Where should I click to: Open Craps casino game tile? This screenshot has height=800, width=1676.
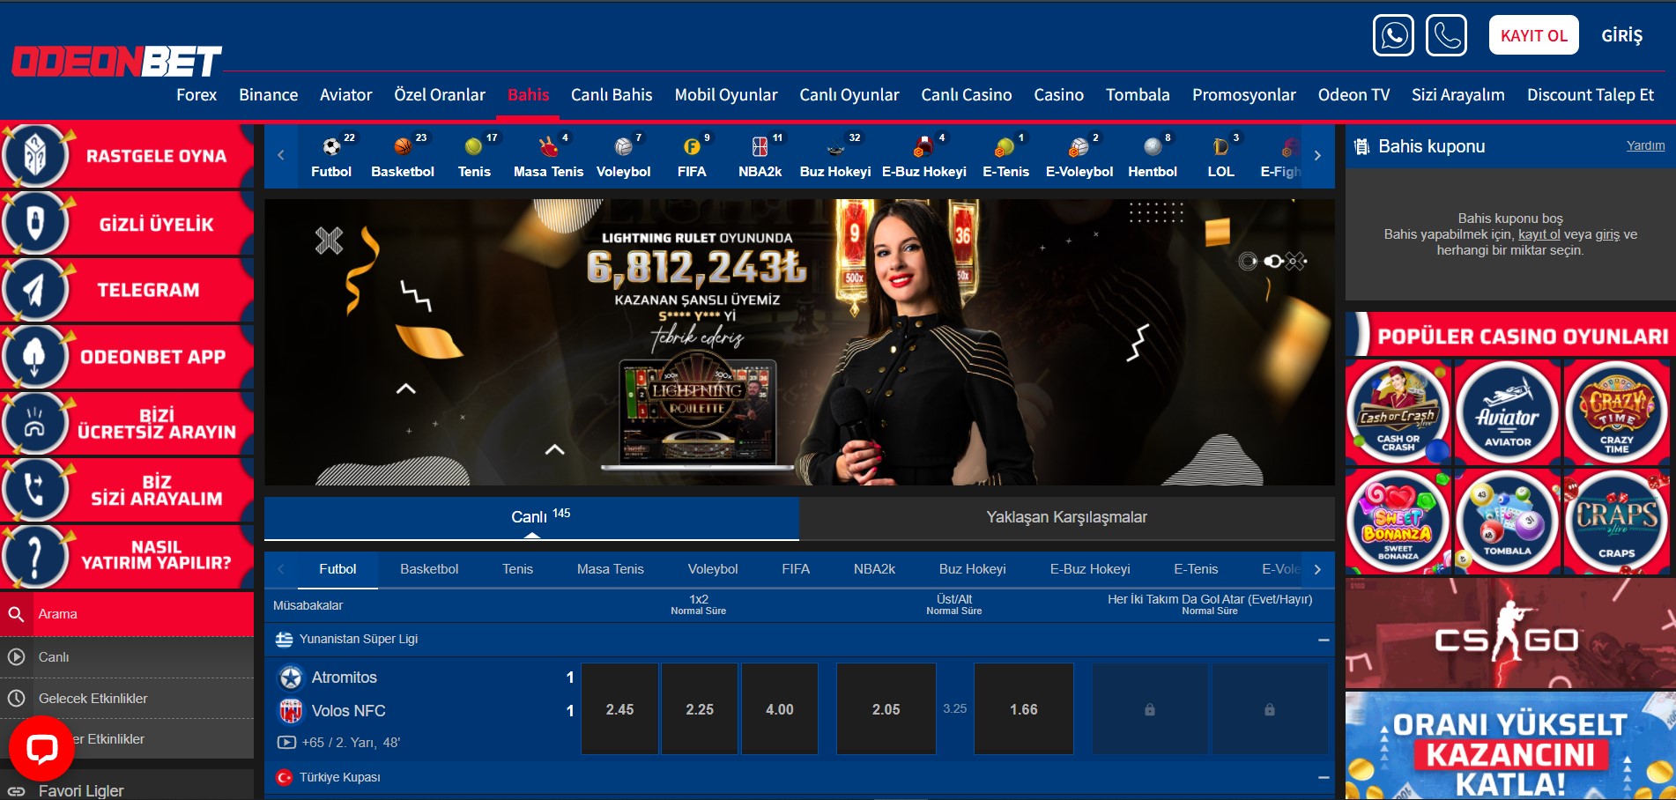[x=1617, y=521]
